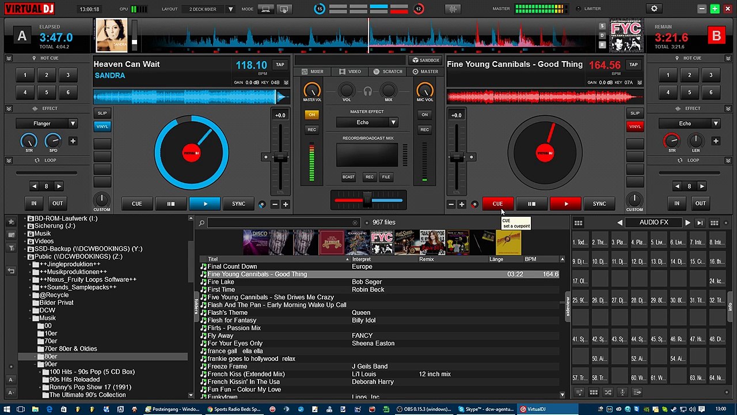Click BCAST button in record section
Viewport: 737px width, 415px height.
[348, 177]
